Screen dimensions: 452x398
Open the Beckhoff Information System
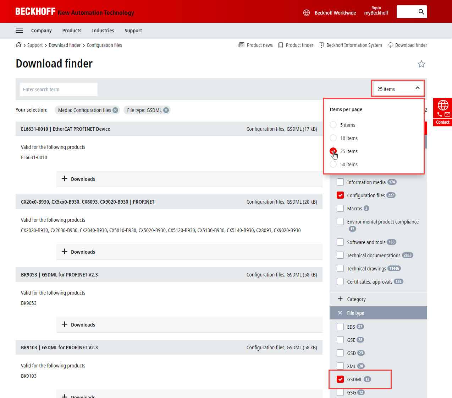pyautogui.click(x=350, y=45)
